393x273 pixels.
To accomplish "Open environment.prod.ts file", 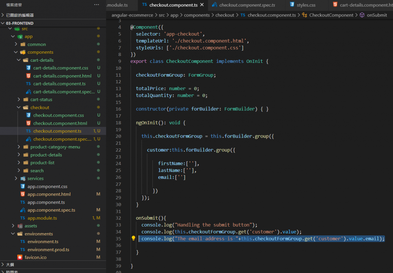I will pos(48,250).
